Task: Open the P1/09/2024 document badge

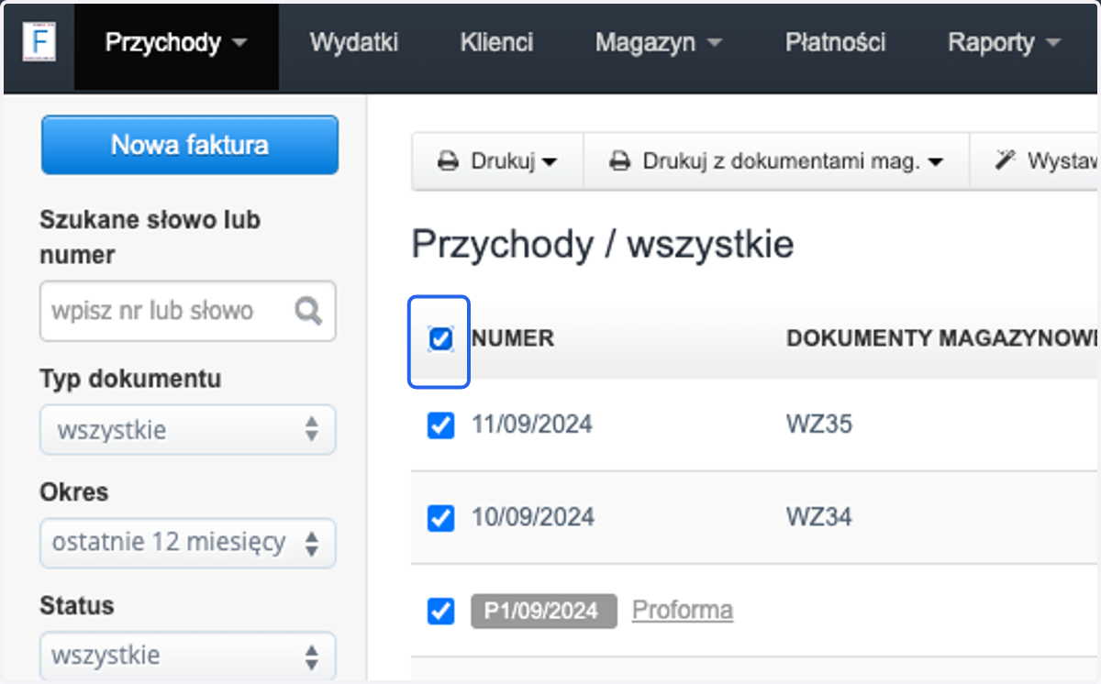Action: (545, 611)
